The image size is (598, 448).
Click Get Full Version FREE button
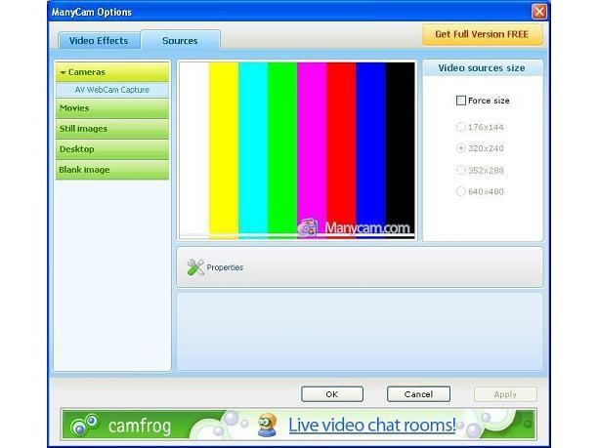(482, 35)
